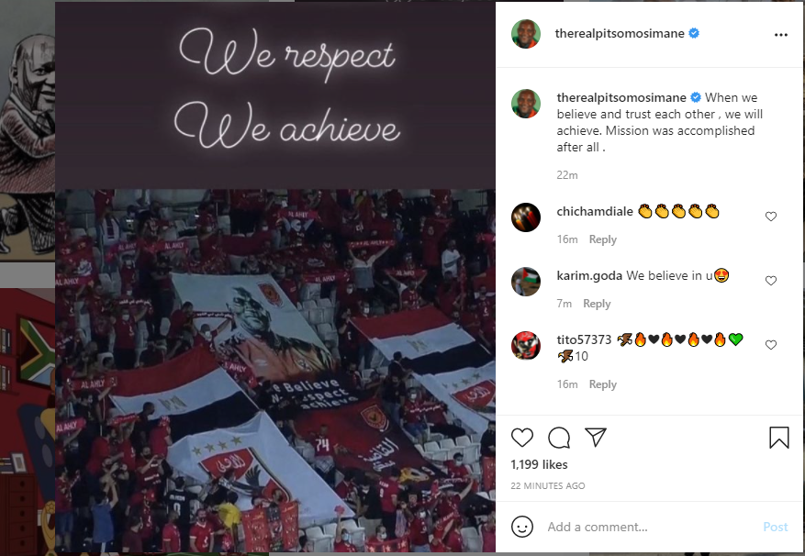Screen dimensions: 805x556
Task: Reply to tito57373's comment
Action: 603,384
